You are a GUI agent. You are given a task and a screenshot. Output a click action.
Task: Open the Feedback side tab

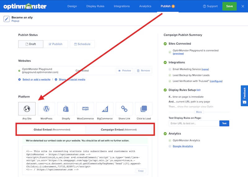[x=244, y=96]
